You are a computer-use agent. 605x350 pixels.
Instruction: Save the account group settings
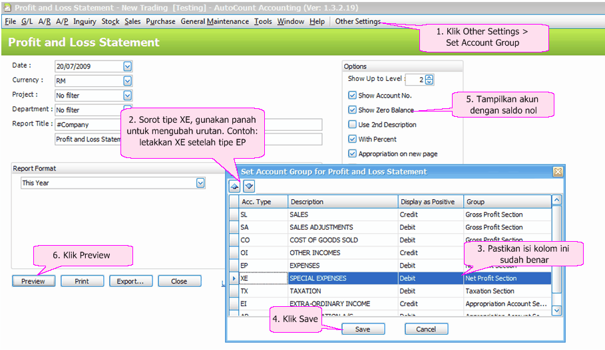(x=363, y=329)
